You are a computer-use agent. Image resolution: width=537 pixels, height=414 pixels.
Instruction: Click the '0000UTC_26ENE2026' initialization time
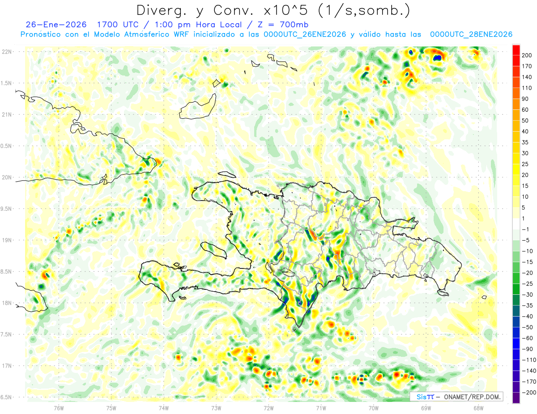pyautogui.click(x=305, y=34)
